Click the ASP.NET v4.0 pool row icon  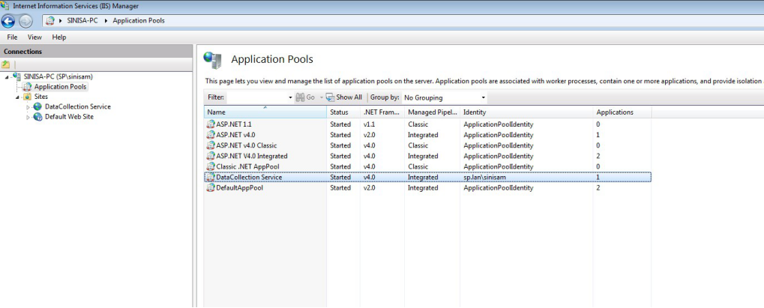[211, 135]
